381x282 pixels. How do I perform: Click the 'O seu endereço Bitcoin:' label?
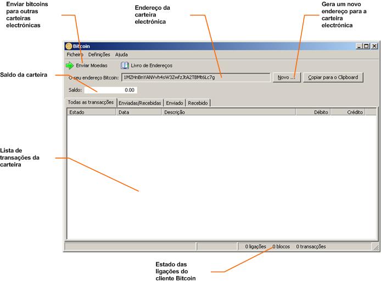pyautogui.click(x=93, y=78)
